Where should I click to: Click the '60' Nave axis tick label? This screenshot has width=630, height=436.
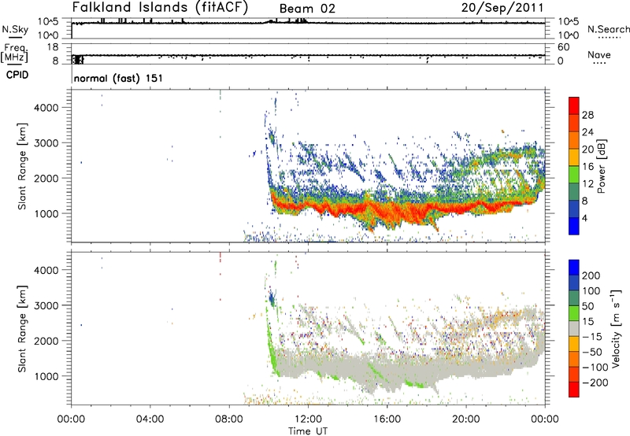click(x=564, y=47)
